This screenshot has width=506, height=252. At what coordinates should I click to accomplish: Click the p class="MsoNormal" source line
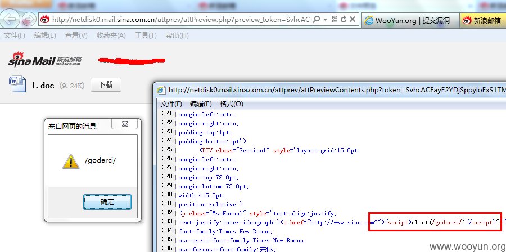coord(257,214)
